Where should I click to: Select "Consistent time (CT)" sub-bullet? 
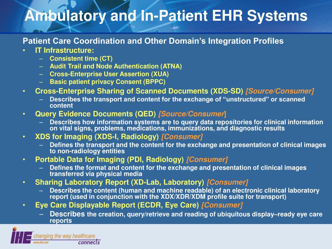[81, 59]
